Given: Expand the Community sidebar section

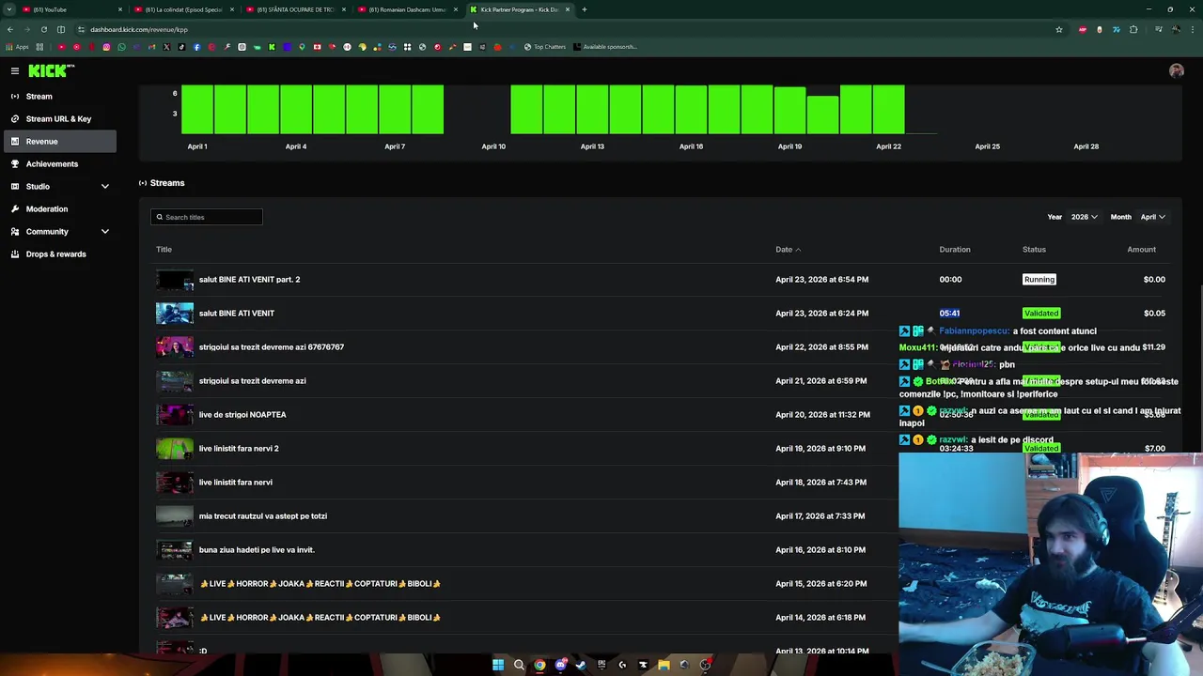Looking at the screenshot, I should [x=104, y=231].
